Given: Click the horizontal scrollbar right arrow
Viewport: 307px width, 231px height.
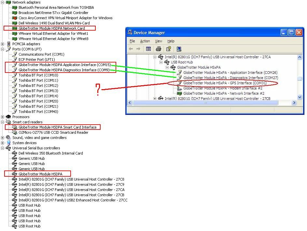Looking at the screenshot, I should click(294, 103).
